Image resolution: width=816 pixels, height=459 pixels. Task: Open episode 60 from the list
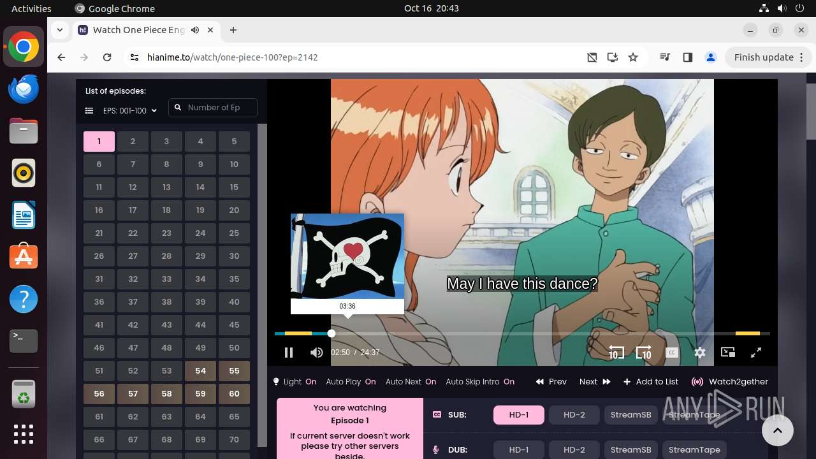tap(234, 394)
